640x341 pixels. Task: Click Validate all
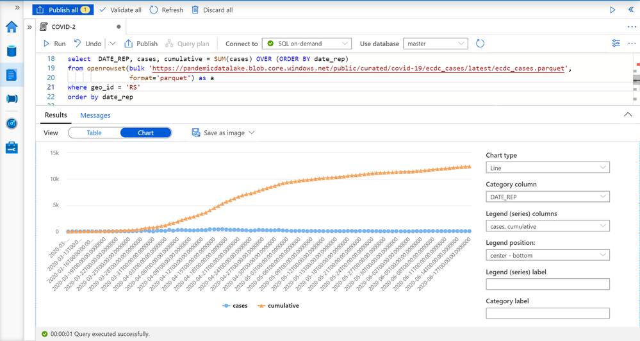[x=120, y=10]
